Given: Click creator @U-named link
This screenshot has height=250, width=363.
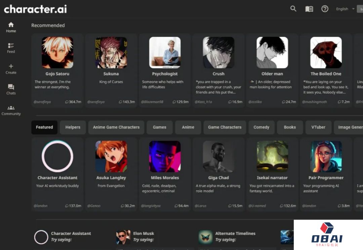Looking at the screenshot, I should (x=257, y=206).
